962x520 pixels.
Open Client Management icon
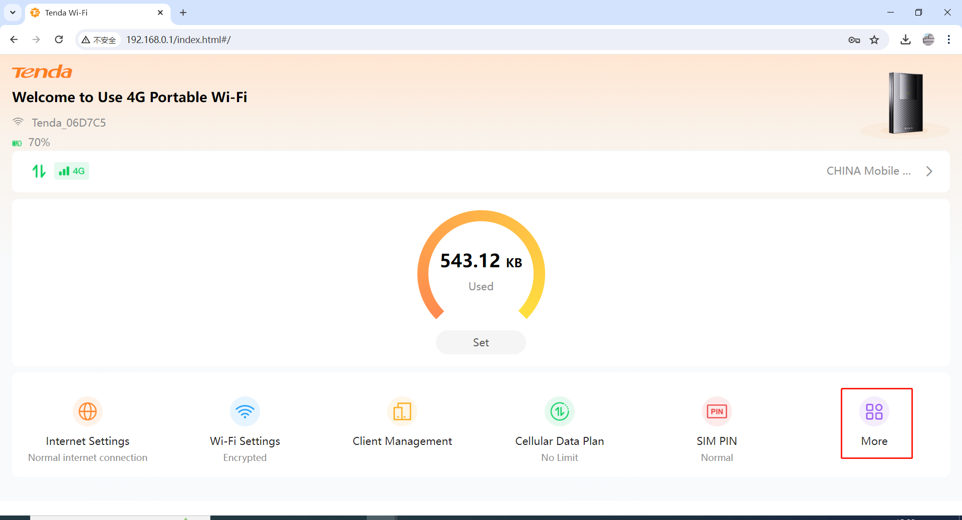tap(402, 411)
